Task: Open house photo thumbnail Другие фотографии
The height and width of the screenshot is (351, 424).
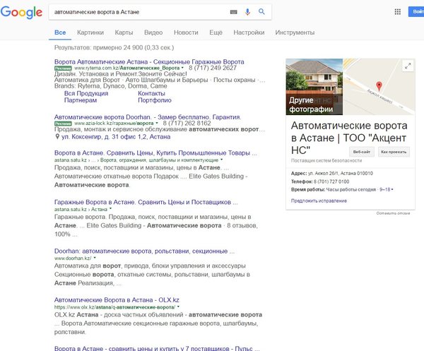Action: (314, 86)
